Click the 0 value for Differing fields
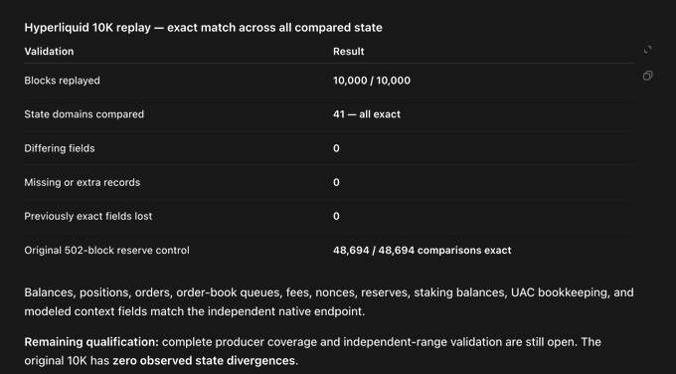Viewport: 676px width, 374px height. click(x=336, y=148)
